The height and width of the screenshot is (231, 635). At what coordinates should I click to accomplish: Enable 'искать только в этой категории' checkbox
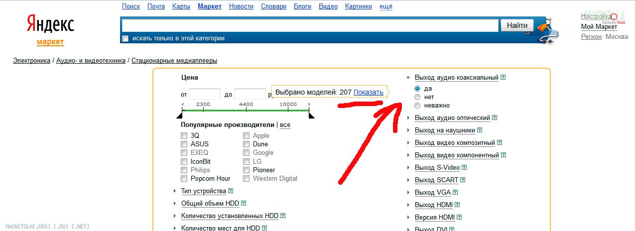click(x=126, y=38)
